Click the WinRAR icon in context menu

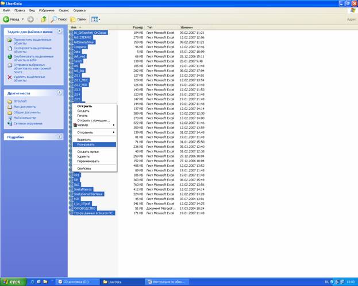pyautogui.click(x=75, y=125)
